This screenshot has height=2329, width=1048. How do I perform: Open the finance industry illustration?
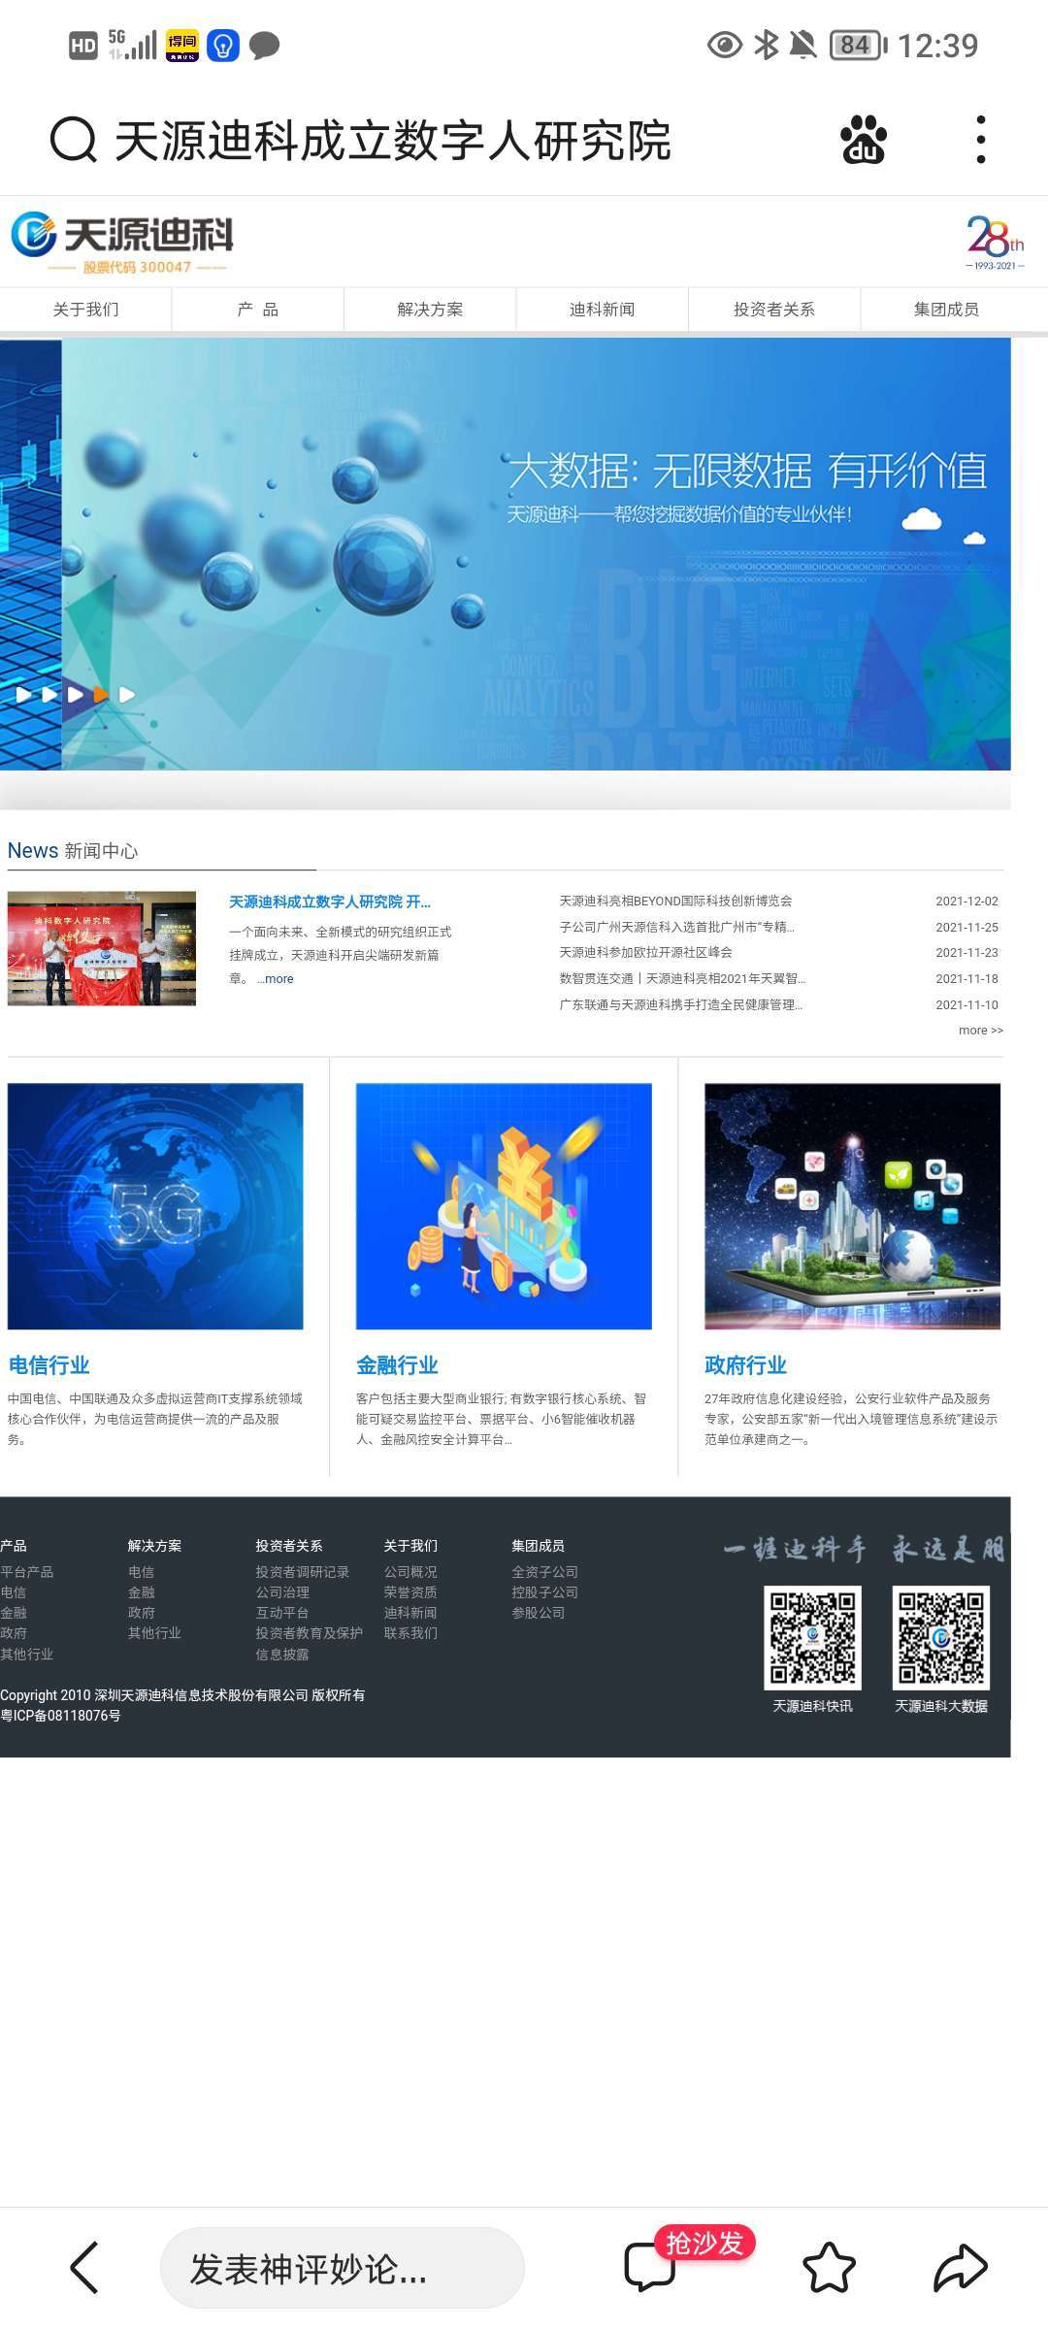tap(504, 1206)
